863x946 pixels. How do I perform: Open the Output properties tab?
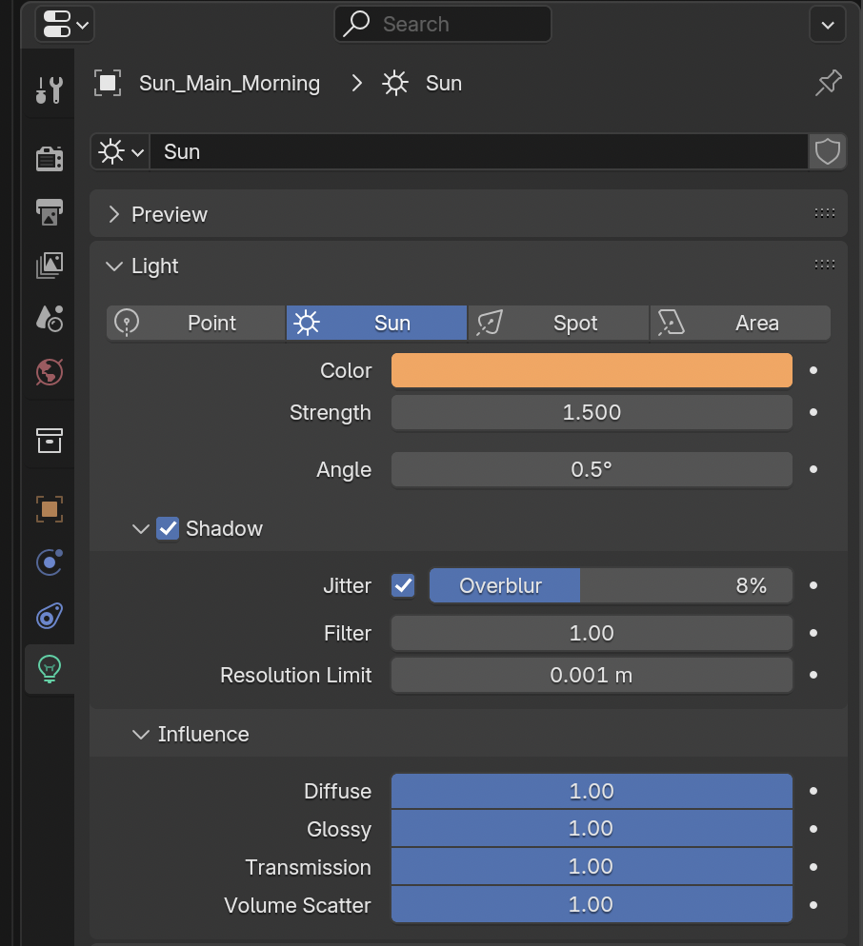coord(50,211)
